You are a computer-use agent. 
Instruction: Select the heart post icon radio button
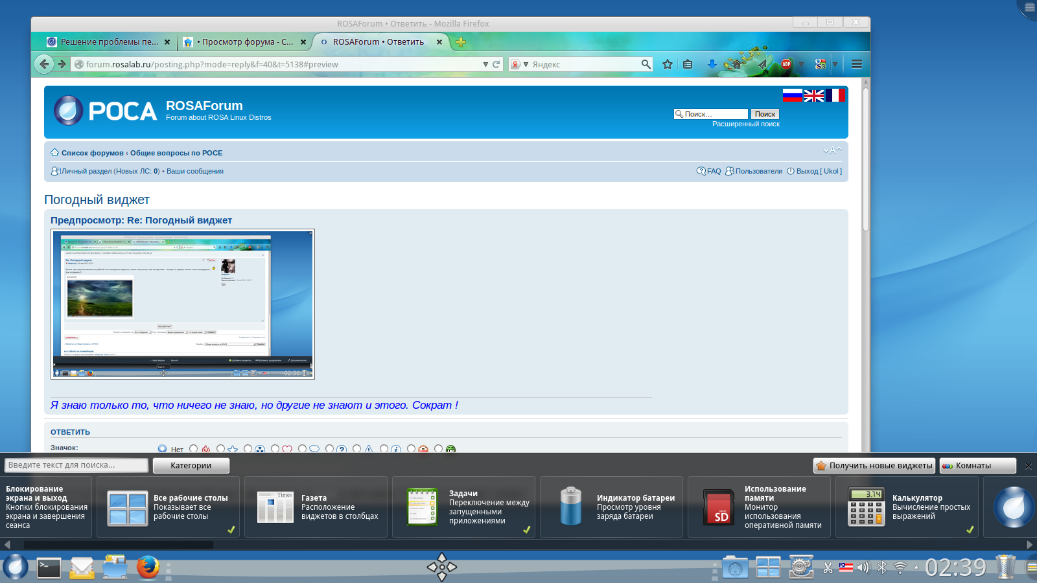pos(275,448)
